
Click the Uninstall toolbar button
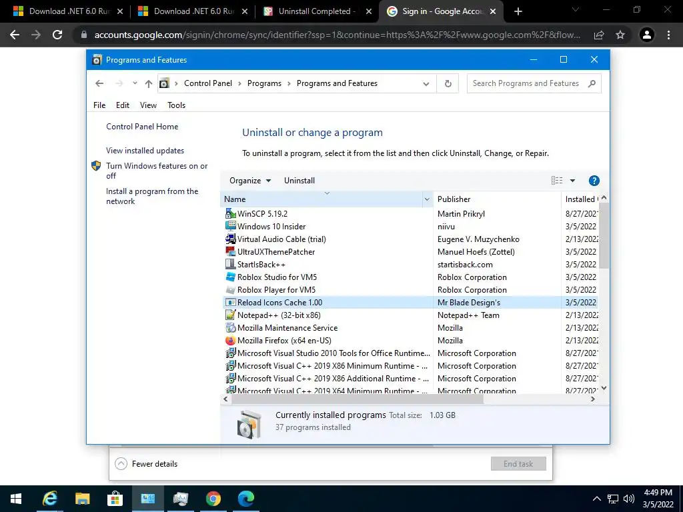click(299, 181)
